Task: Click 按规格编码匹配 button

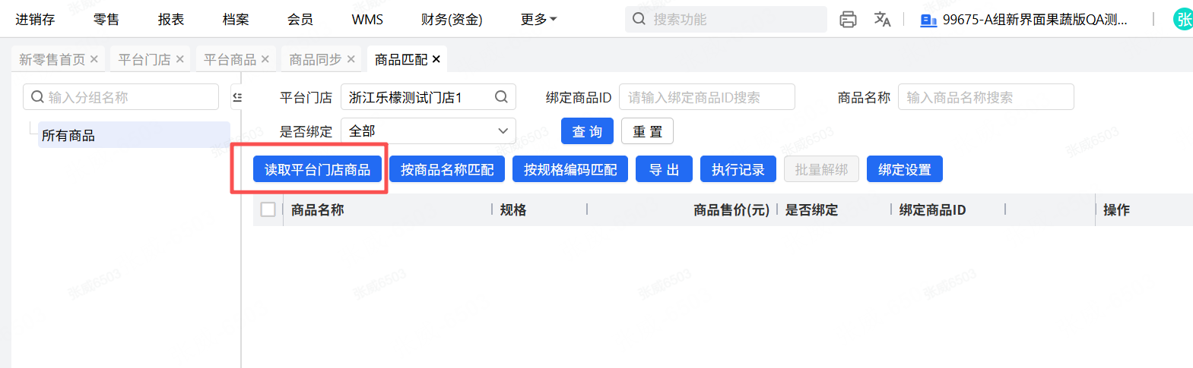Action: coord(570,169)
